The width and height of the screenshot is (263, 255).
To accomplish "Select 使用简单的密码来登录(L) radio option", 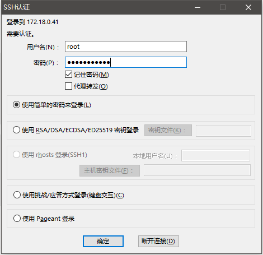I will [16, 105].
